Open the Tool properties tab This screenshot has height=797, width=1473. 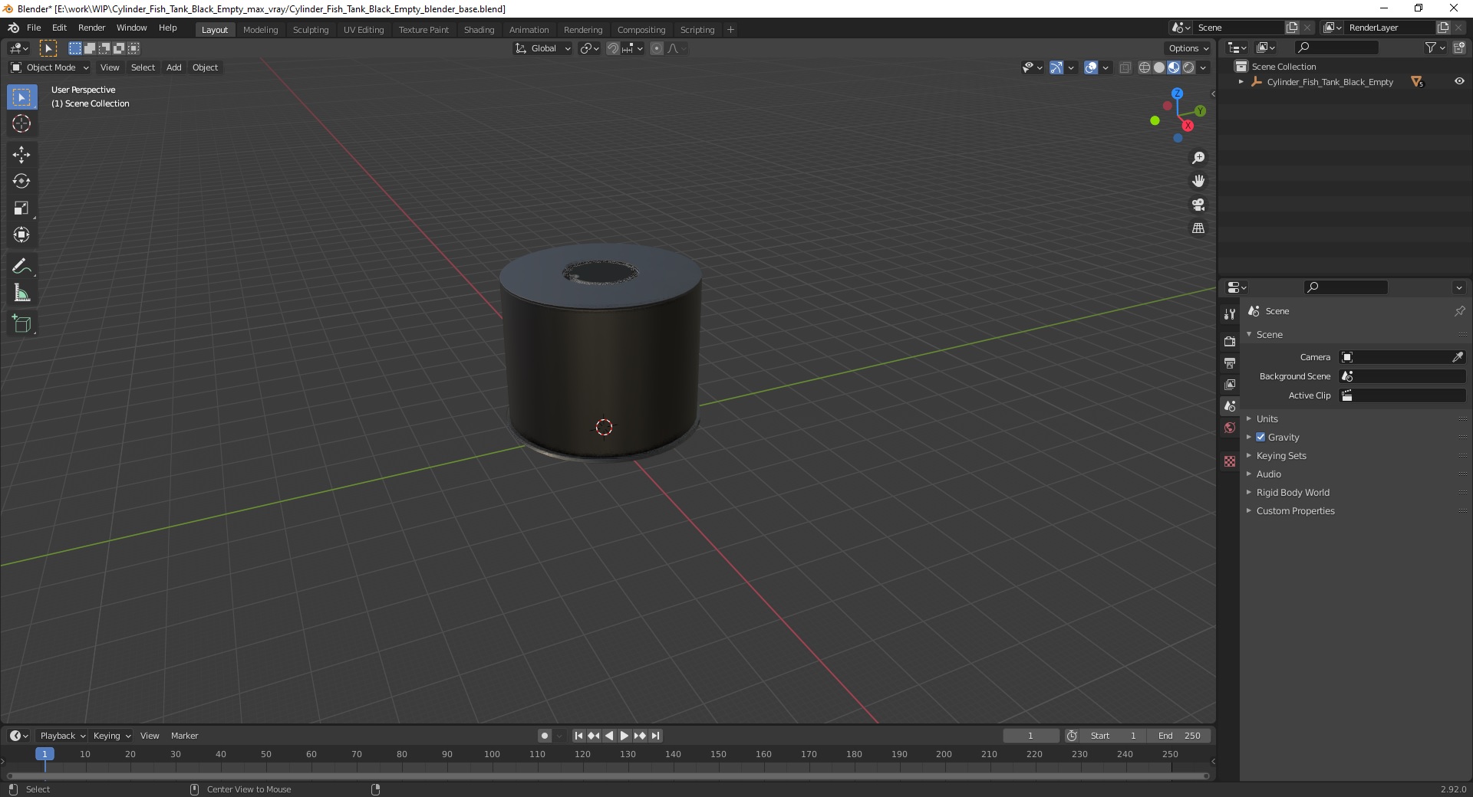click(x=1230, y=314)
